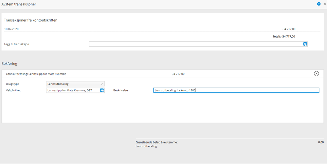Click the Bokføring section heading

click(9, 64)
